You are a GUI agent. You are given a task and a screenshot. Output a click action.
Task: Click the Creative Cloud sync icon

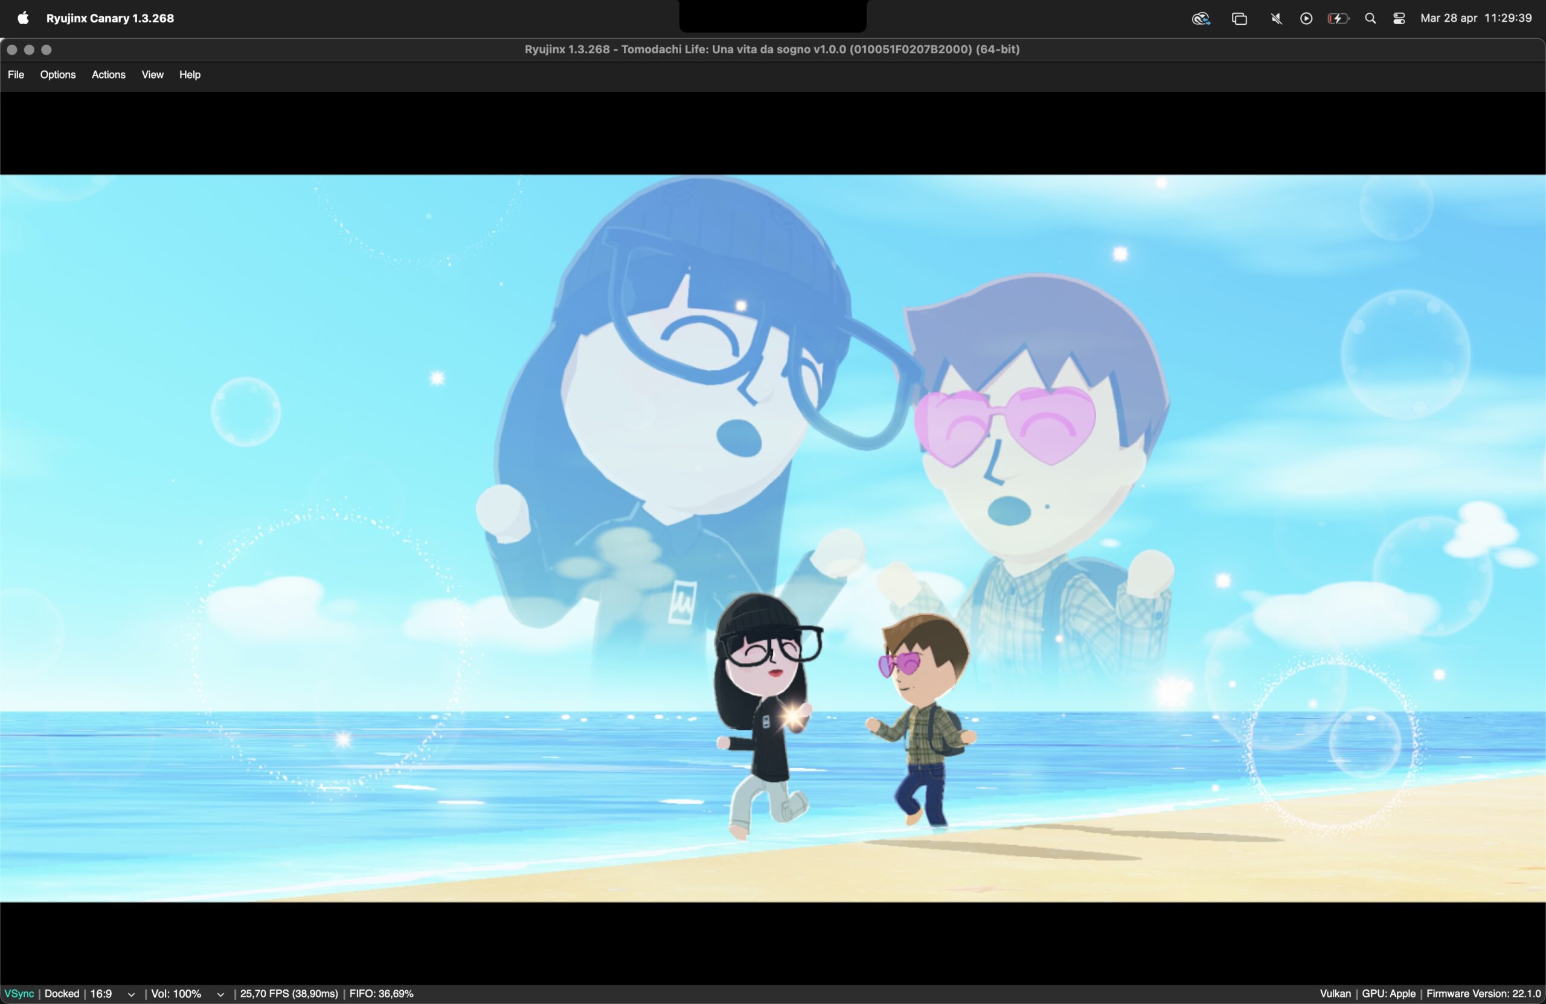click(x=1201, y=18)
